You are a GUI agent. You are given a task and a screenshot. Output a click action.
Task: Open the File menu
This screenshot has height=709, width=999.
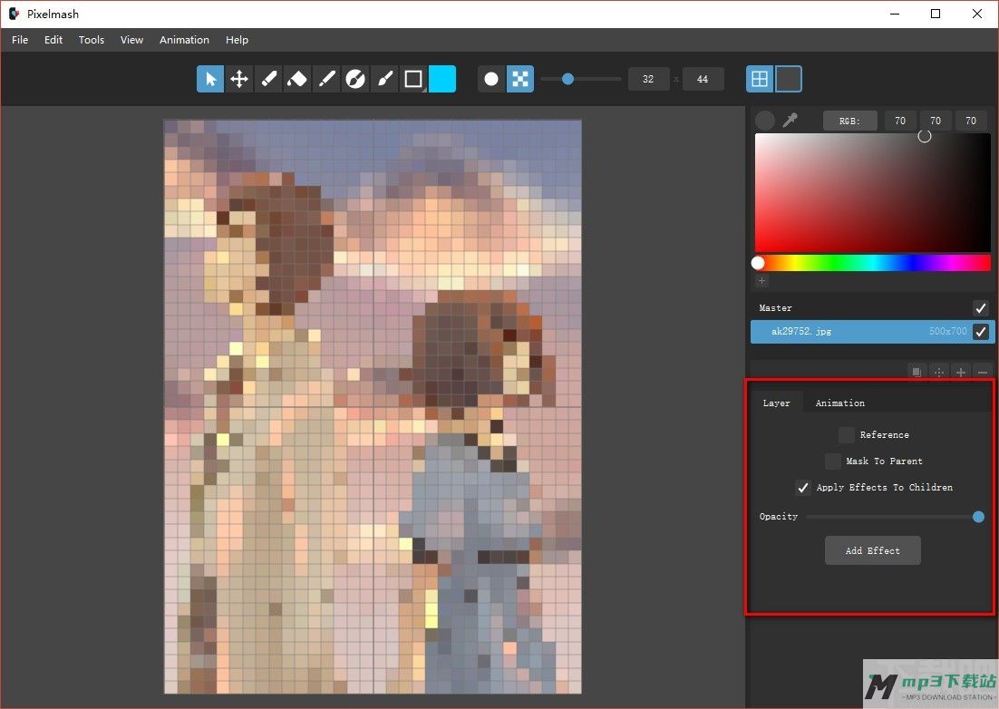click(20, 40)
